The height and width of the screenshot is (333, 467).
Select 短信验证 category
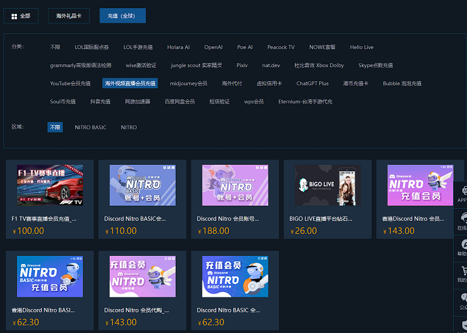(x=219, y=102)
